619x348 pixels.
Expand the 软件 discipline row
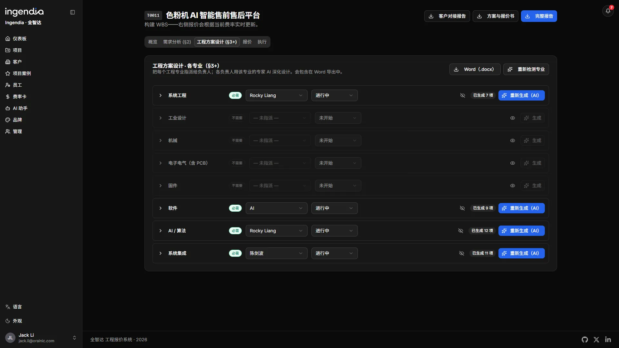pos(161,208)
